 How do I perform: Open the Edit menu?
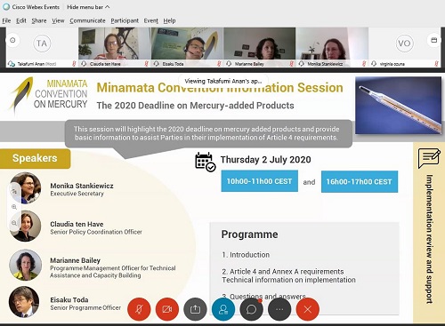click(21, 20)
